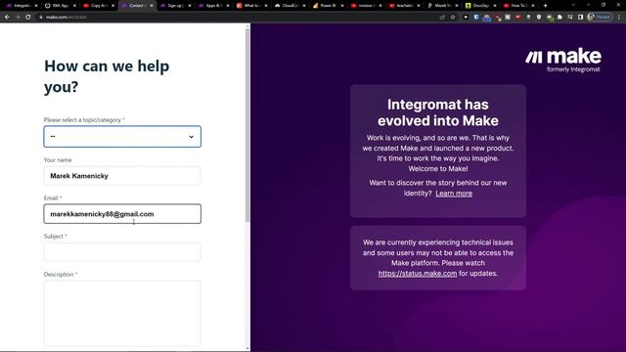Bookmark this page with the star icon
This screenshot has width=626, height=352.
click(x=453, y=18)
